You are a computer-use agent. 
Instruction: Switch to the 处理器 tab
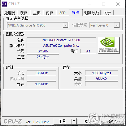[x=10, y=13]
